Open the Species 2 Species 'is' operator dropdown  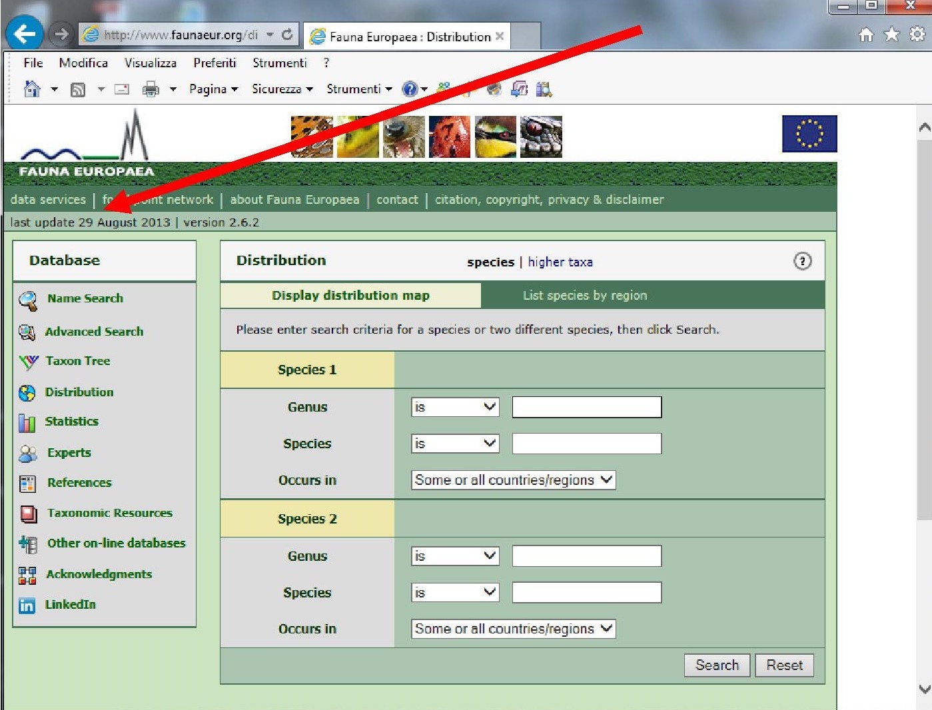click(x=455, y=593)
